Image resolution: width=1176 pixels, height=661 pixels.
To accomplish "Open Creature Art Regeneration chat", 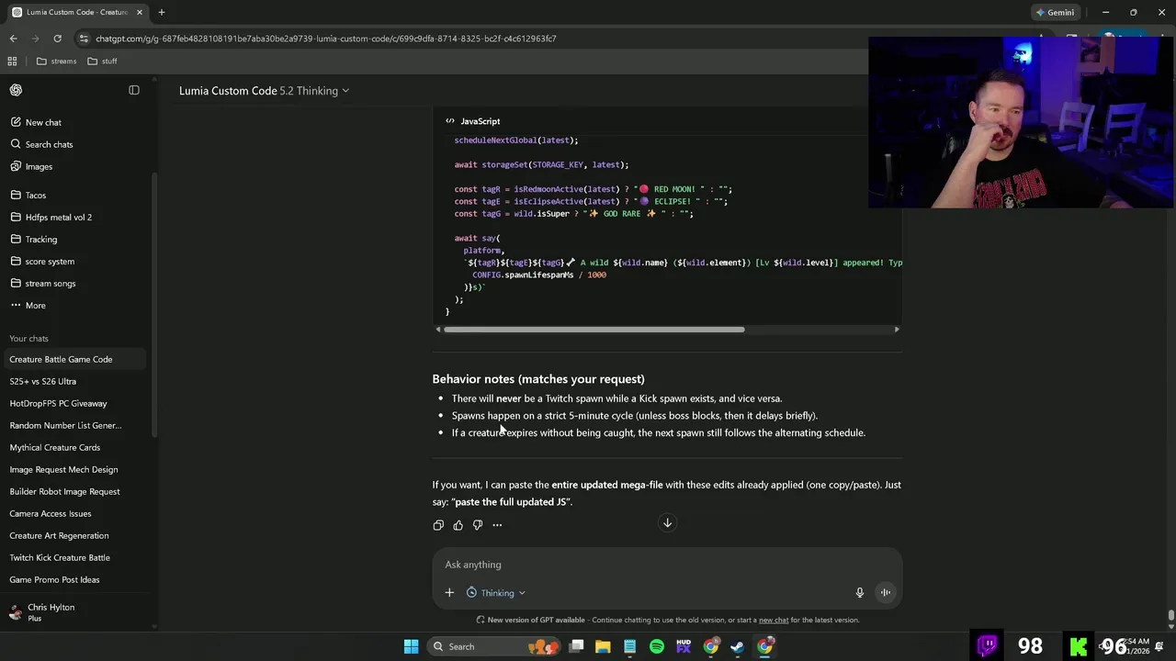I will click(x=59, y=535).
